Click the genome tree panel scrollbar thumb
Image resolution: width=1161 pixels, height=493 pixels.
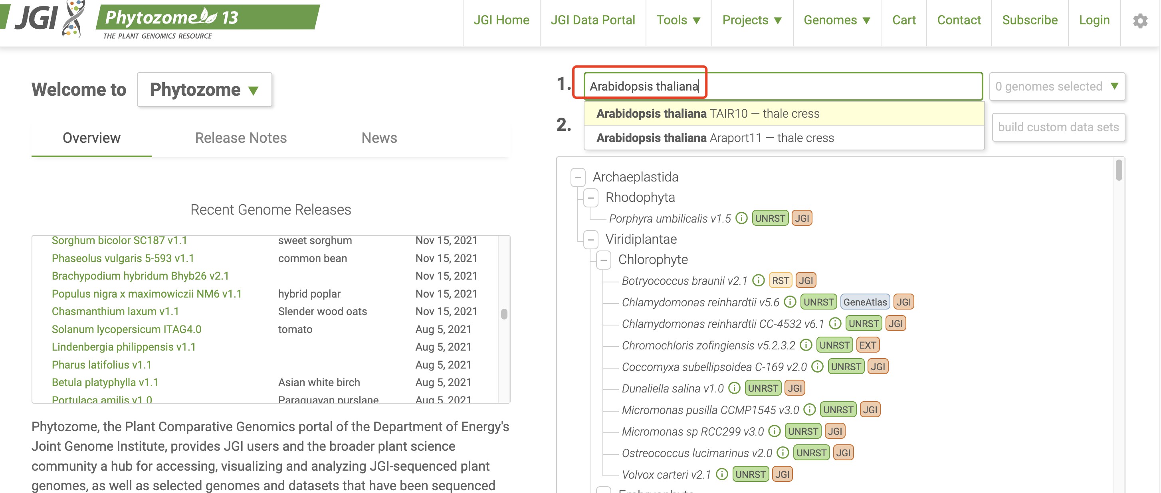coord(1119,170)
